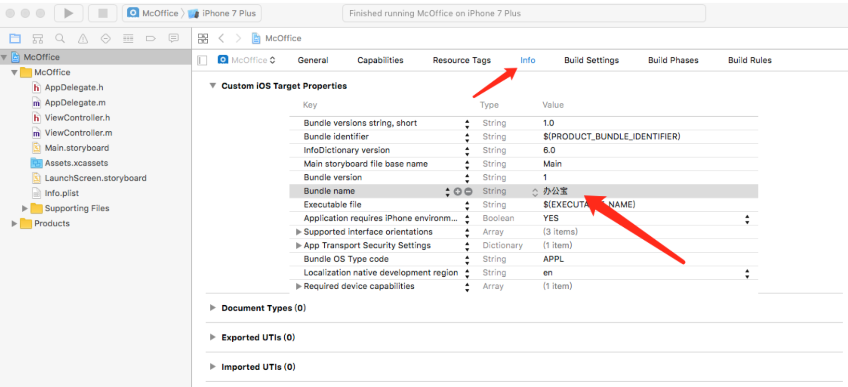Open the McOffice scheme selector
The width and height of the screenshot is (848, 387).
(x=153, y=13)
